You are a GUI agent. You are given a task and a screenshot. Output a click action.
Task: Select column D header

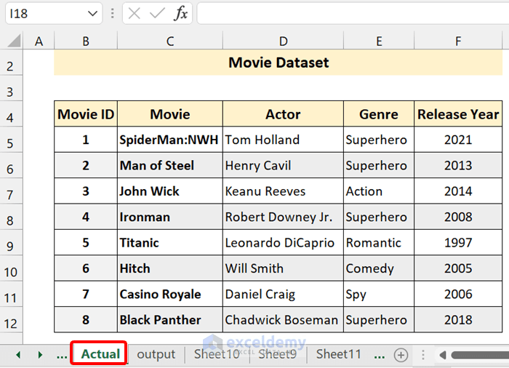pyautogui.click(x=283, y=41)
